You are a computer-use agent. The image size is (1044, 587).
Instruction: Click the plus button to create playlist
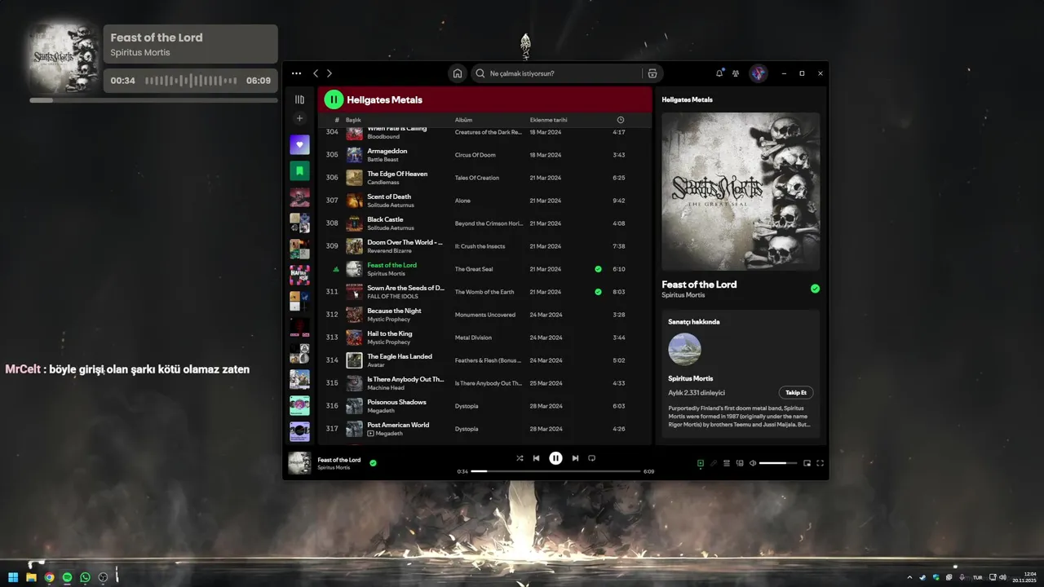pos(299,118)
